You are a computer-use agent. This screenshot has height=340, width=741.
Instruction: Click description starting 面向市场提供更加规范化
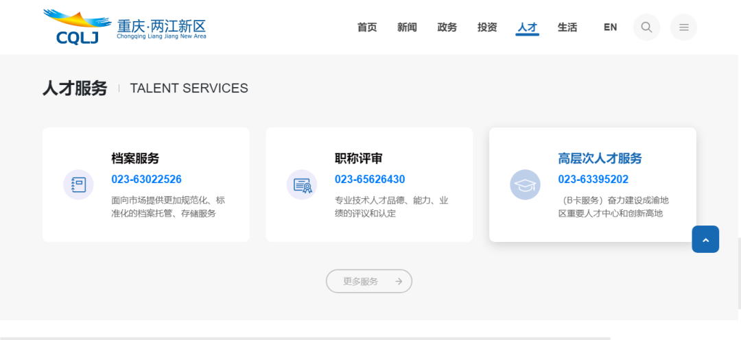point(168,207)
